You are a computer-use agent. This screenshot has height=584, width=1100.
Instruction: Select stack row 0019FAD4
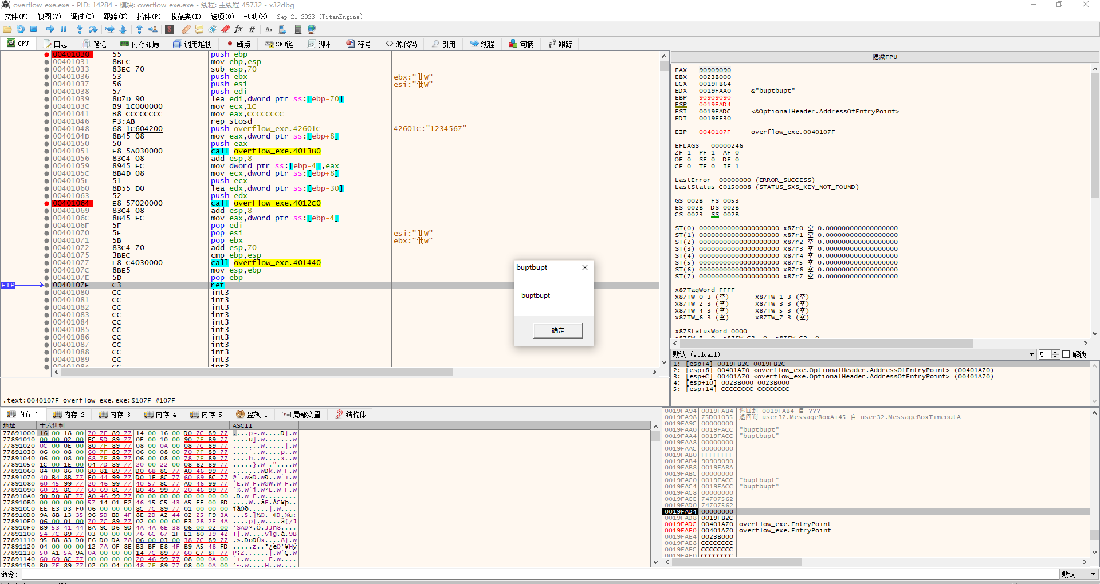click(x=877, y=512)
